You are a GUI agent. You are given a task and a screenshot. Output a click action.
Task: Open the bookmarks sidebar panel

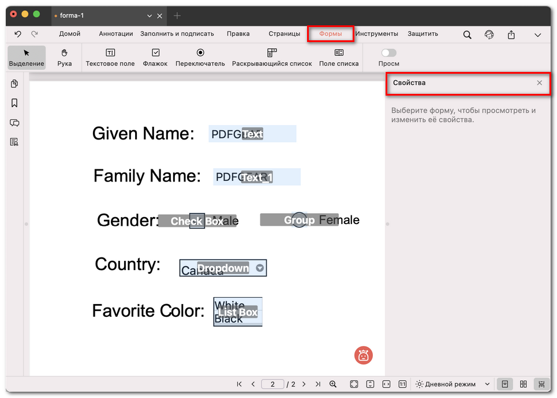tap(14, 103)
